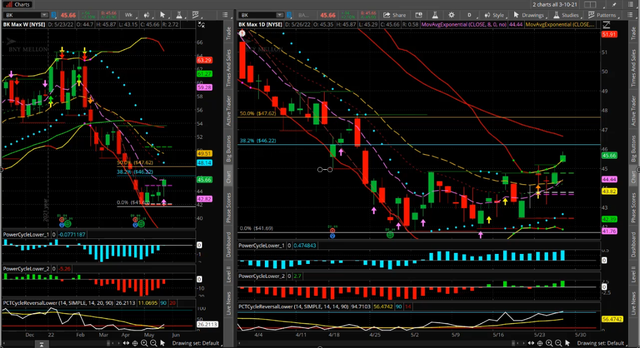This screenshot has width=640, height=348.
Task: Click the pin window icon
Action: coord(615,4)
